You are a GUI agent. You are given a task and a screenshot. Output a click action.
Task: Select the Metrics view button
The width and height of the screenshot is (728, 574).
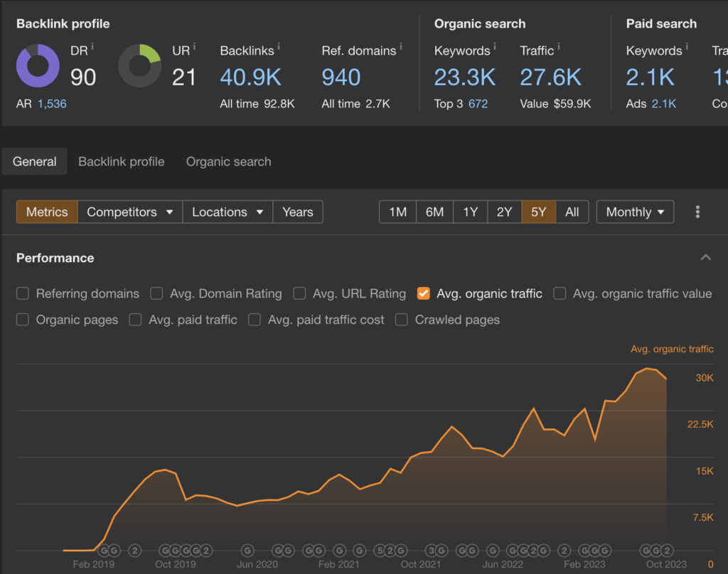tap(47, 212)
